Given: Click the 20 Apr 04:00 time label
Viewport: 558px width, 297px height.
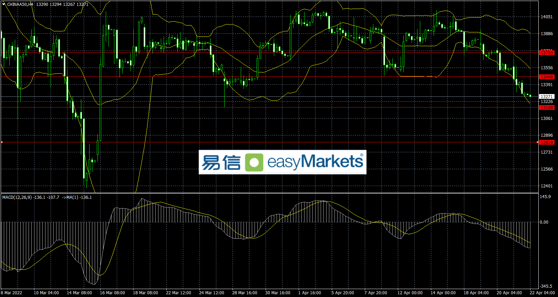Looking at the screenshot, I should [x=509, y=293].
